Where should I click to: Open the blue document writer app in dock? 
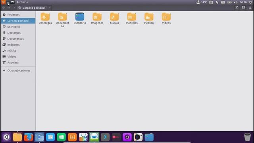[x=50, y=137]
